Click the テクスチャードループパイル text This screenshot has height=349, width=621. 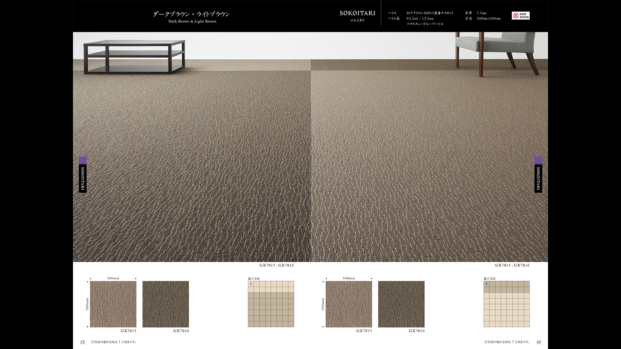click(x=425, y=24)
